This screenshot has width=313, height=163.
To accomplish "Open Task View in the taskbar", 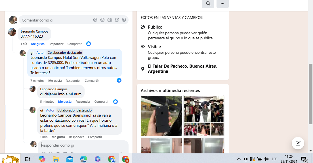I will click(27, 159).
